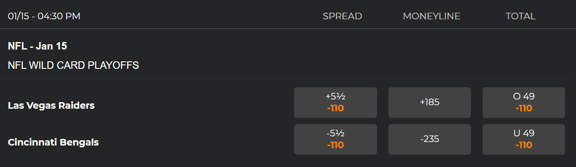Select Cincinnati Bengals -5½ spread bet
This screenshot has width=576, height=167.
[335, 139]
